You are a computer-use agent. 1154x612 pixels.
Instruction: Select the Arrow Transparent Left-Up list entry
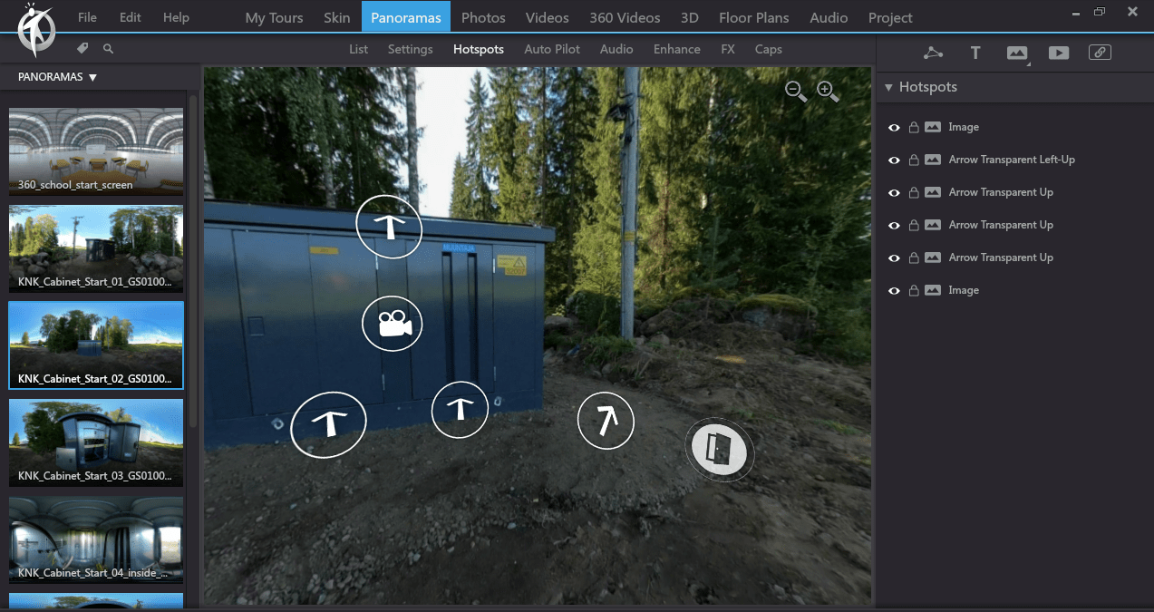tap(1012, 160)
